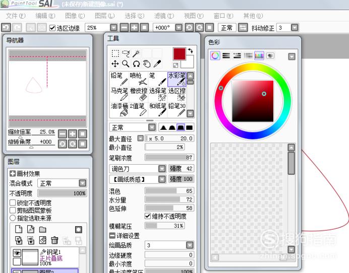Viewport: 349px width, 273px height.
Task: Choose the 橡皮擦 eraser brush
Action: click(139, 94)
